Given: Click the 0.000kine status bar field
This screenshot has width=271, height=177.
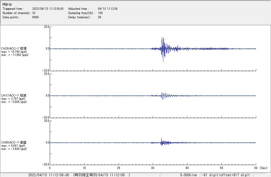Looking at the screenshot, I should click(188, 175).
